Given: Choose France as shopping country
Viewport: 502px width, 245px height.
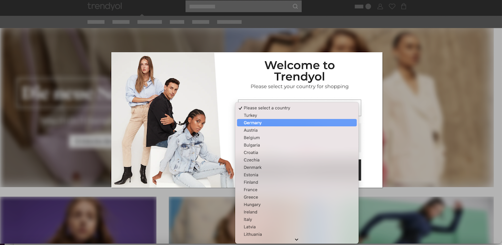Looking at the screenshot, I should pos(297,190).
